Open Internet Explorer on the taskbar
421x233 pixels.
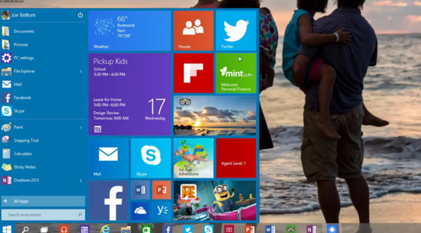[105, 229]
